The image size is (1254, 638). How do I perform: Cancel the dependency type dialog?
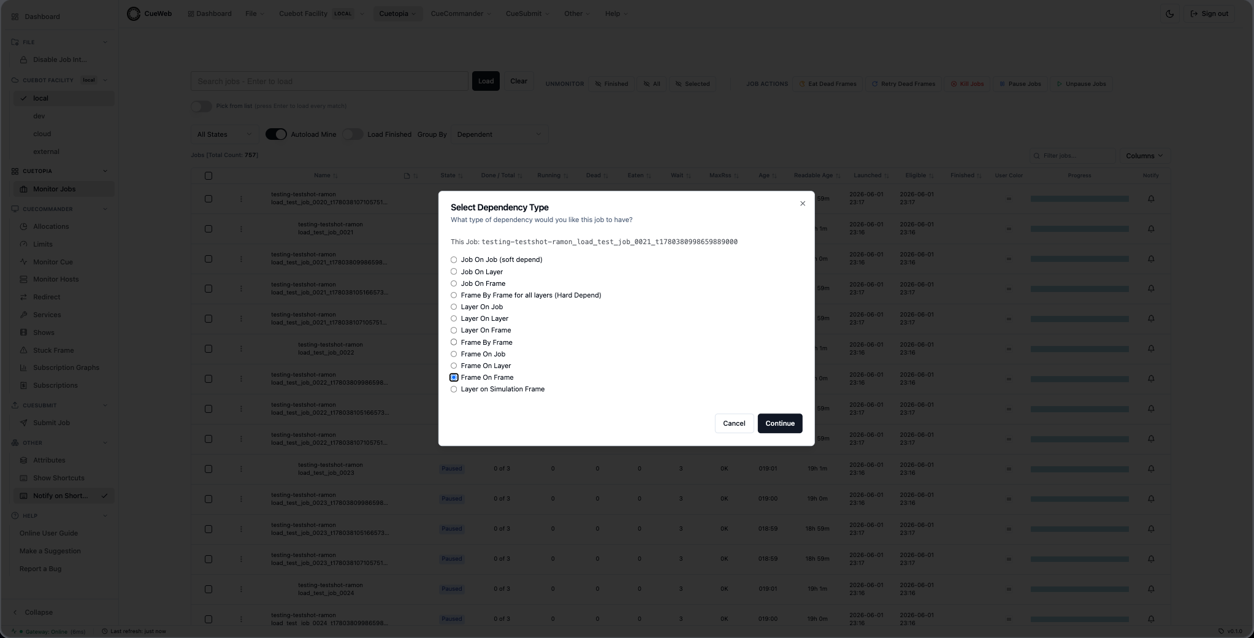pyautogui.click(x=734, y=423)
